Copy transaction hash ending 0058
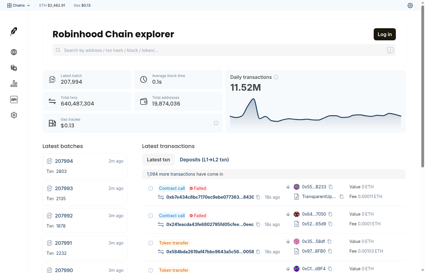 [258, 252]
